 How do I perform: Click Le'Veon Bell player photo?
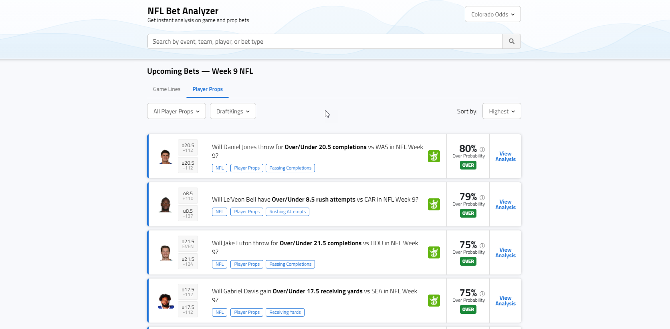click(x=165, y=205)
